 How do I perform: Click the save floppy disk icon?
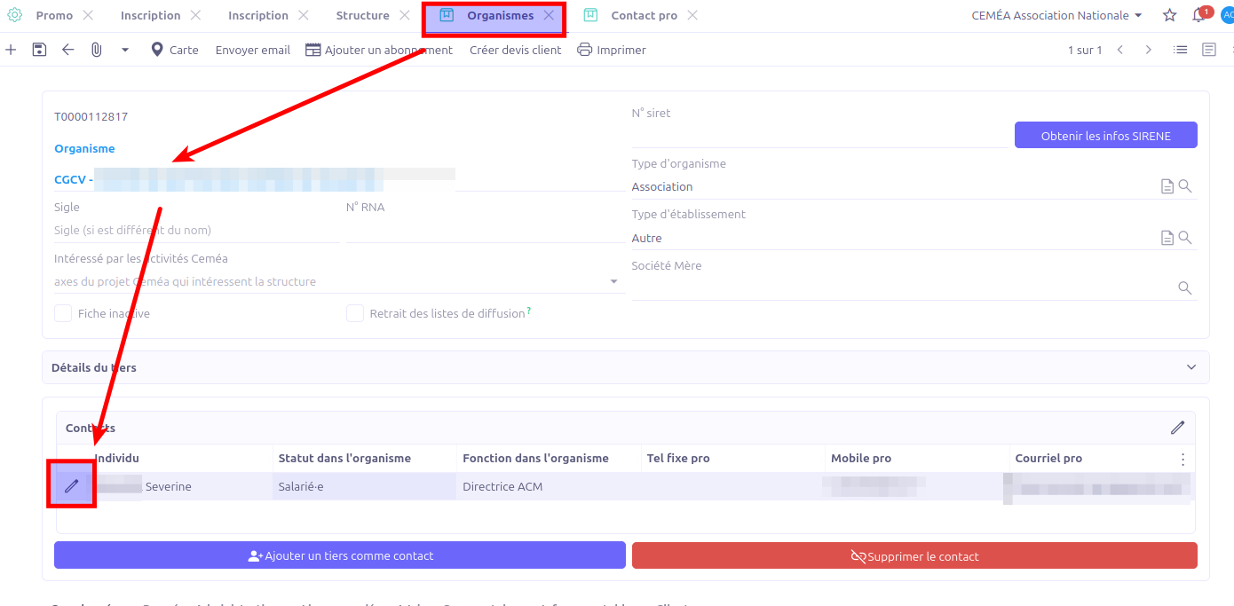(x=39, y=50)
